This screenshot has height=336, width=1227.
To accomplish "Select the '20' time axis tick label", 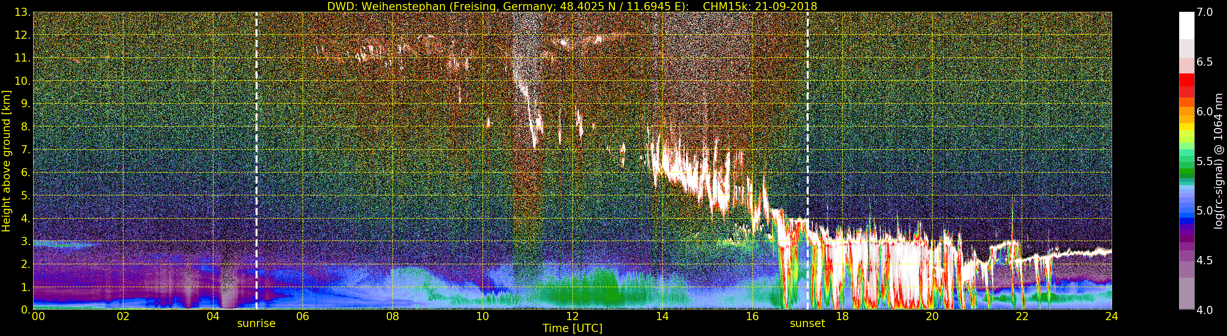I will point(932,316).
